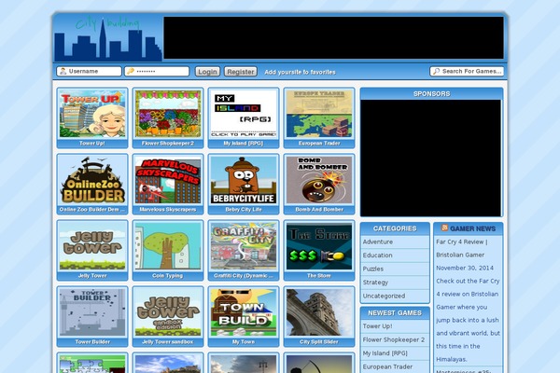Viewport: 560px width, 373px height.
Task: Click Add yoursite to favorites link
Action: click(300, 72)
